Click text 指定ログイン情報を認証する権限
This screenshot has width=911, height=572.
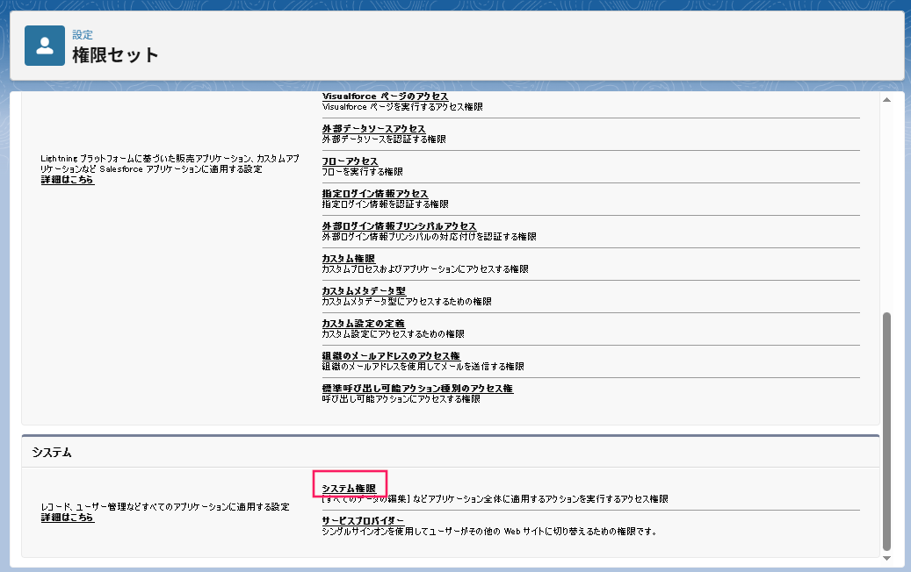tap(385, 204)
